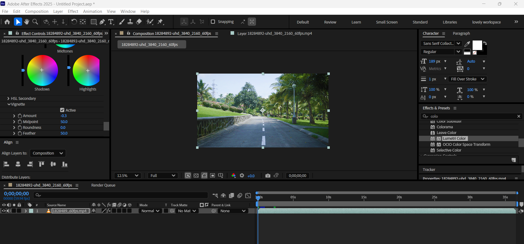Screen dimensions: 524x244
Task: Toggle the effects fx switch on layer 1
Action: (109, 211)
